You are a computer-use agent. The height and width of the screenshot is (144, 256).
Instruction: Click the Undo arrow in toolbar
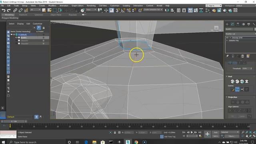coord(4,10)
